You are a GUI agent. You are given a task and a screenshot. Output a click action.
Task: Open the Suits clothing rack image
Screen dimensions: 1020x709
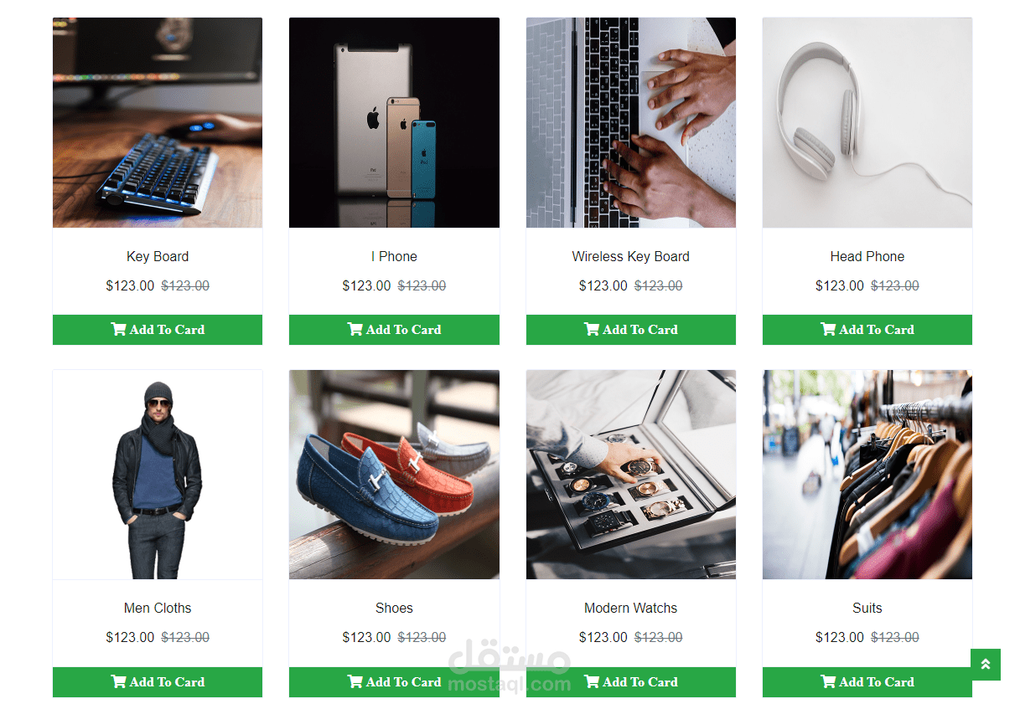[867, 475]
